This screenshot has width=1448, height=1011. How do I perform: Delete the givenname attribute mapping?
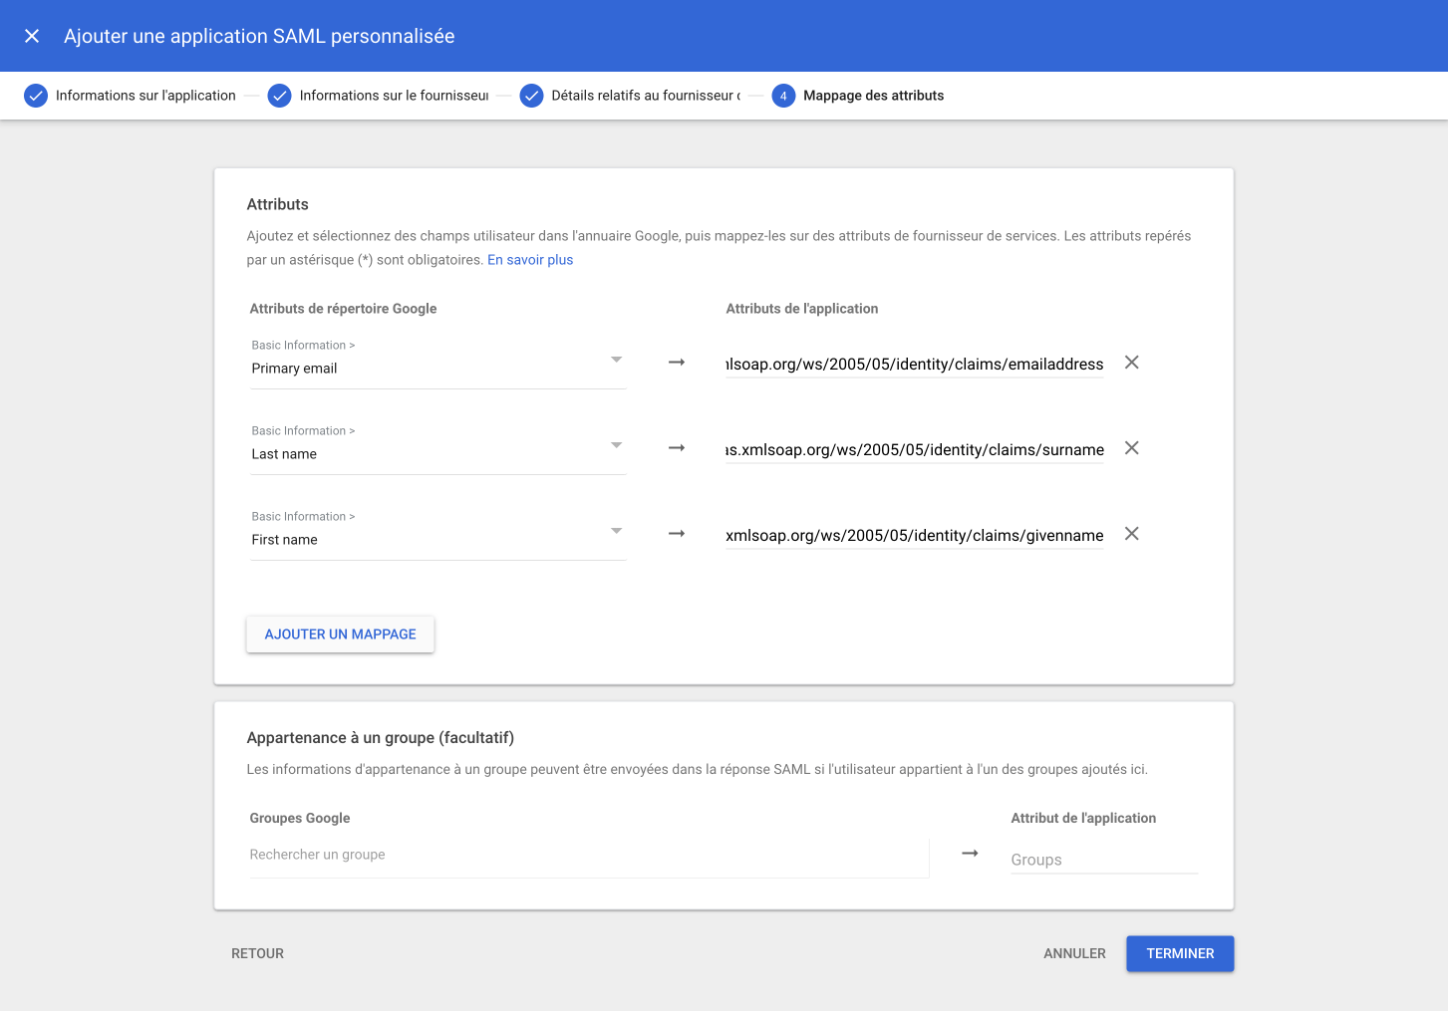(x=1131, y=534)
